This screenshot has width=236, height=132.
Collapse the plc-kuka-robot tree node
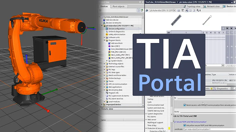click(x=102, y=26)
